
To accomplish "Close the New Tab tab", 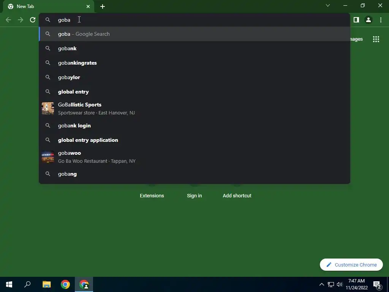I will click(88, 6).
